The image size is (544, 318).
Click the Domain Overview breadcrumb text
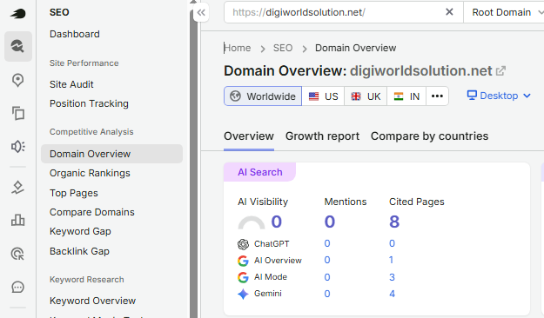(356, 48)
